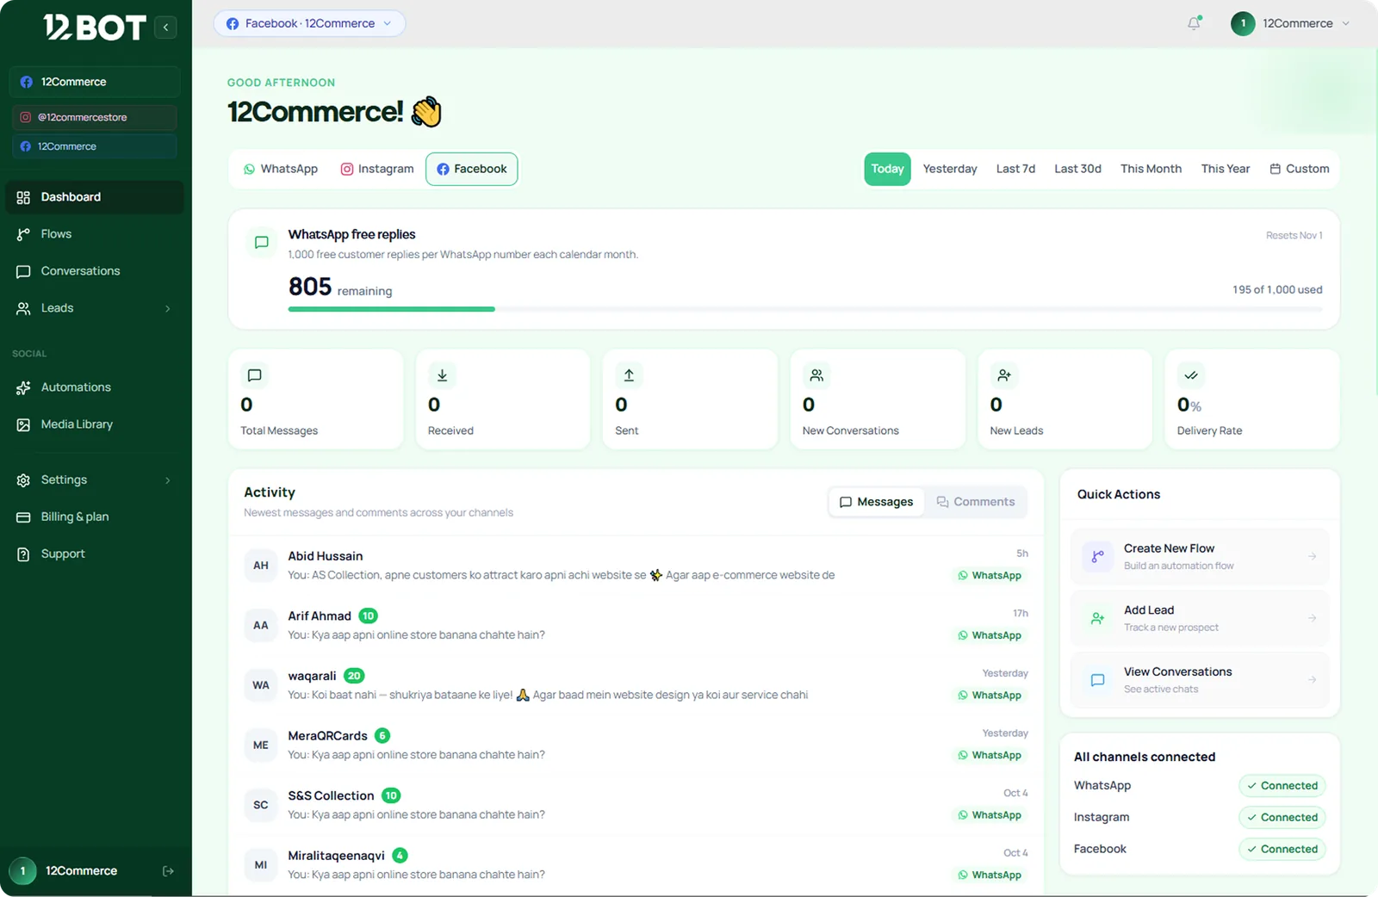1378x897 pixels.
Task: Click the AH avatar for Abid Hussain
Action: tap(261, 566)
